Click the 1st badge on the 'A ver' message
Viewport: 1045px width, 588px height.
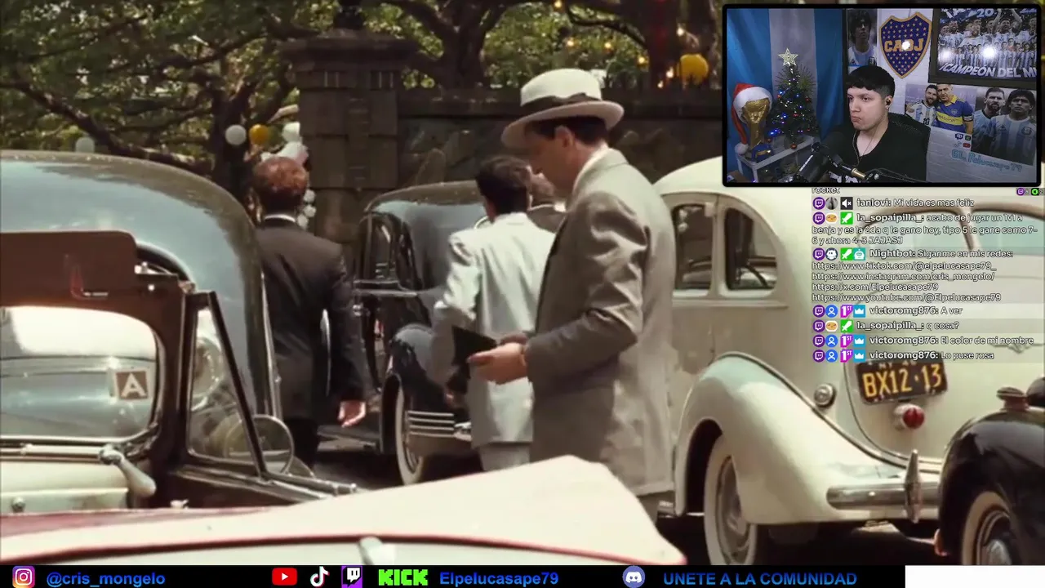pyautogui.click(x=847, y=311)
